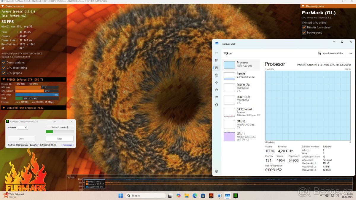Open Startup apps icon in Task Manager
Screen dimensions: 356x200
pos(217,83)
